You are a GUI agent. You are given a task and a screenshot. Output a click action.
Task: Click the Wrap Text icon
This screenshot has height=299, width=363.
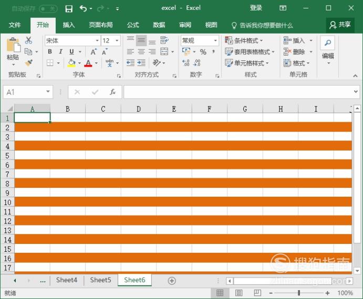tap(164, 40)
